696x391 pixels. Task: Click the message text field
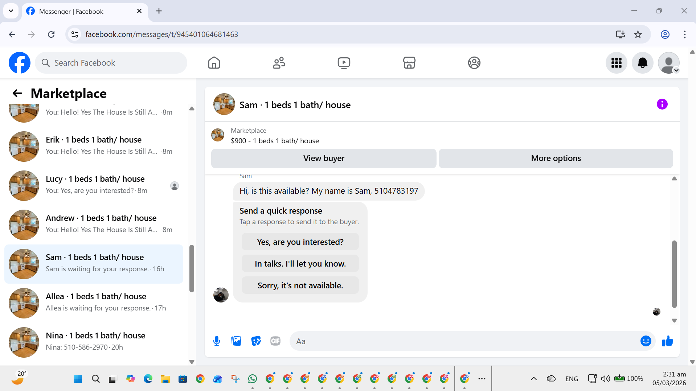[x=464, y=341]
